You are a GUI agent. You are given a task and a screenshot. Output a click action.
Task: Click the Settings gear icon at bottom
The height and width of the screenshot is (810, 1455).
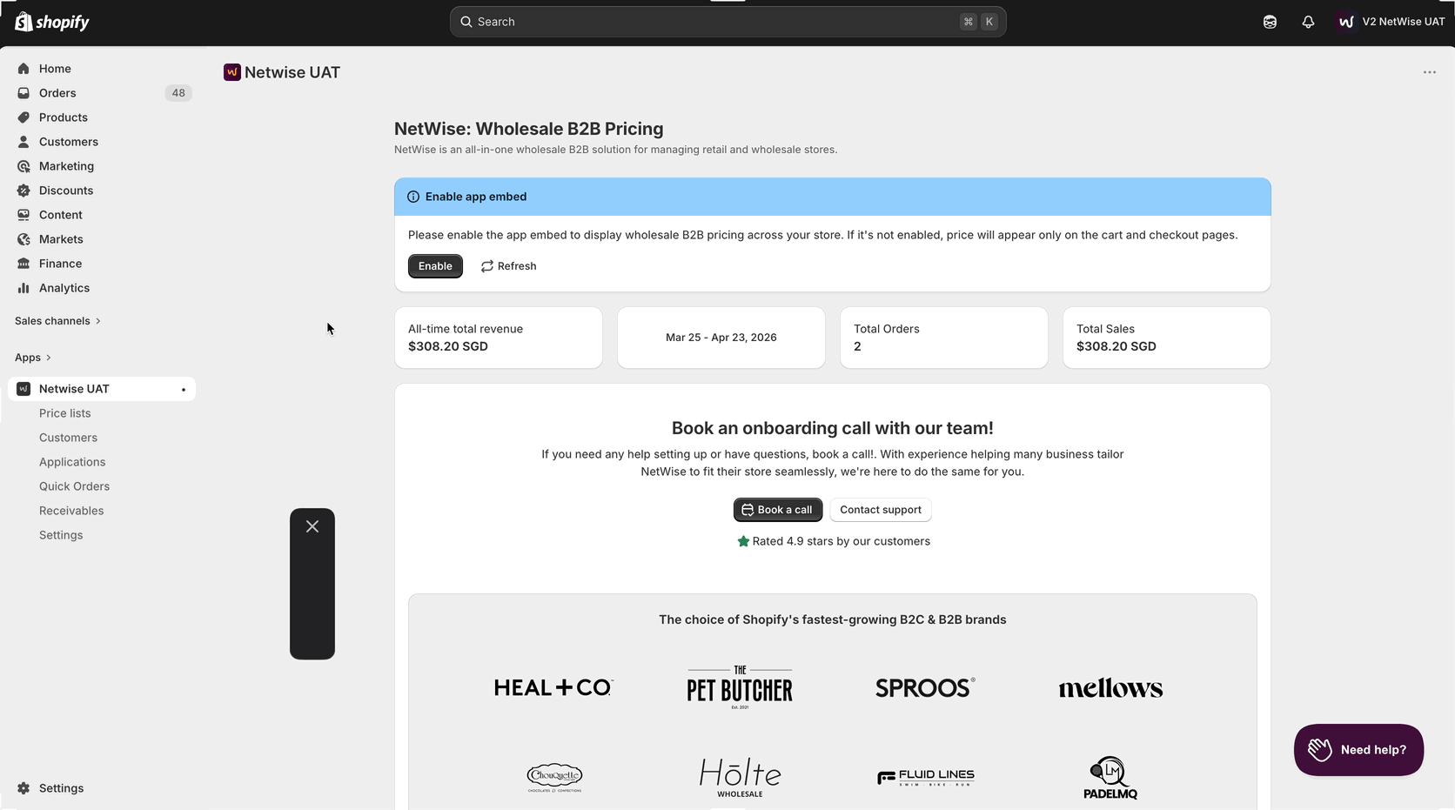click(x=23, y=788)
